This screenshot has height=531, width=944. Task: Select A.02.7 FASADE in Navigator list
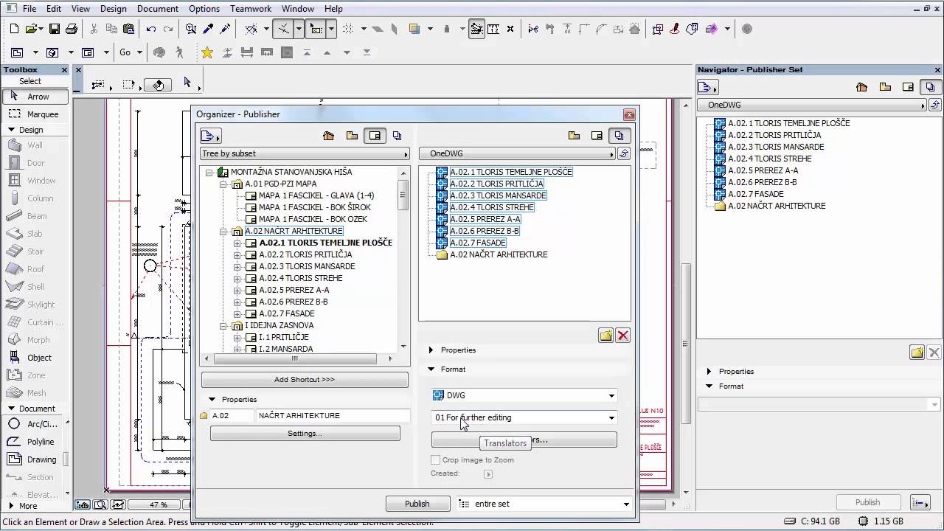coord(756,194)
